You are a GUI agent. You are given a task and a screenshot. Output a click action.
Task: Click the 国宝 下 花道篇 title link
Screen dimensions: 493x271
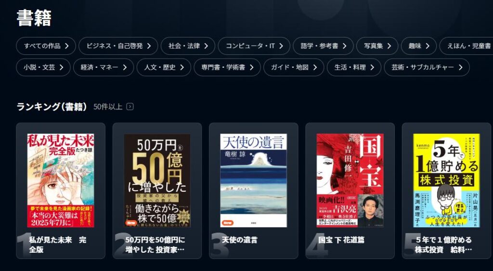[x=341, y=240]
